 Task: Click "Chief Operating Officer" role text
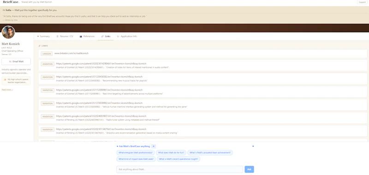pyautogui.click(x=12, y=51)
